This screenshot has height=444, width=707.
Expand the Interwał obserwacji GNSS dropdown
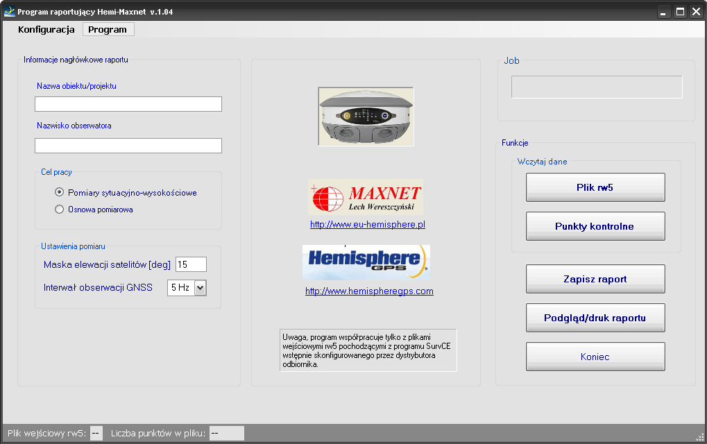point(201,288)
